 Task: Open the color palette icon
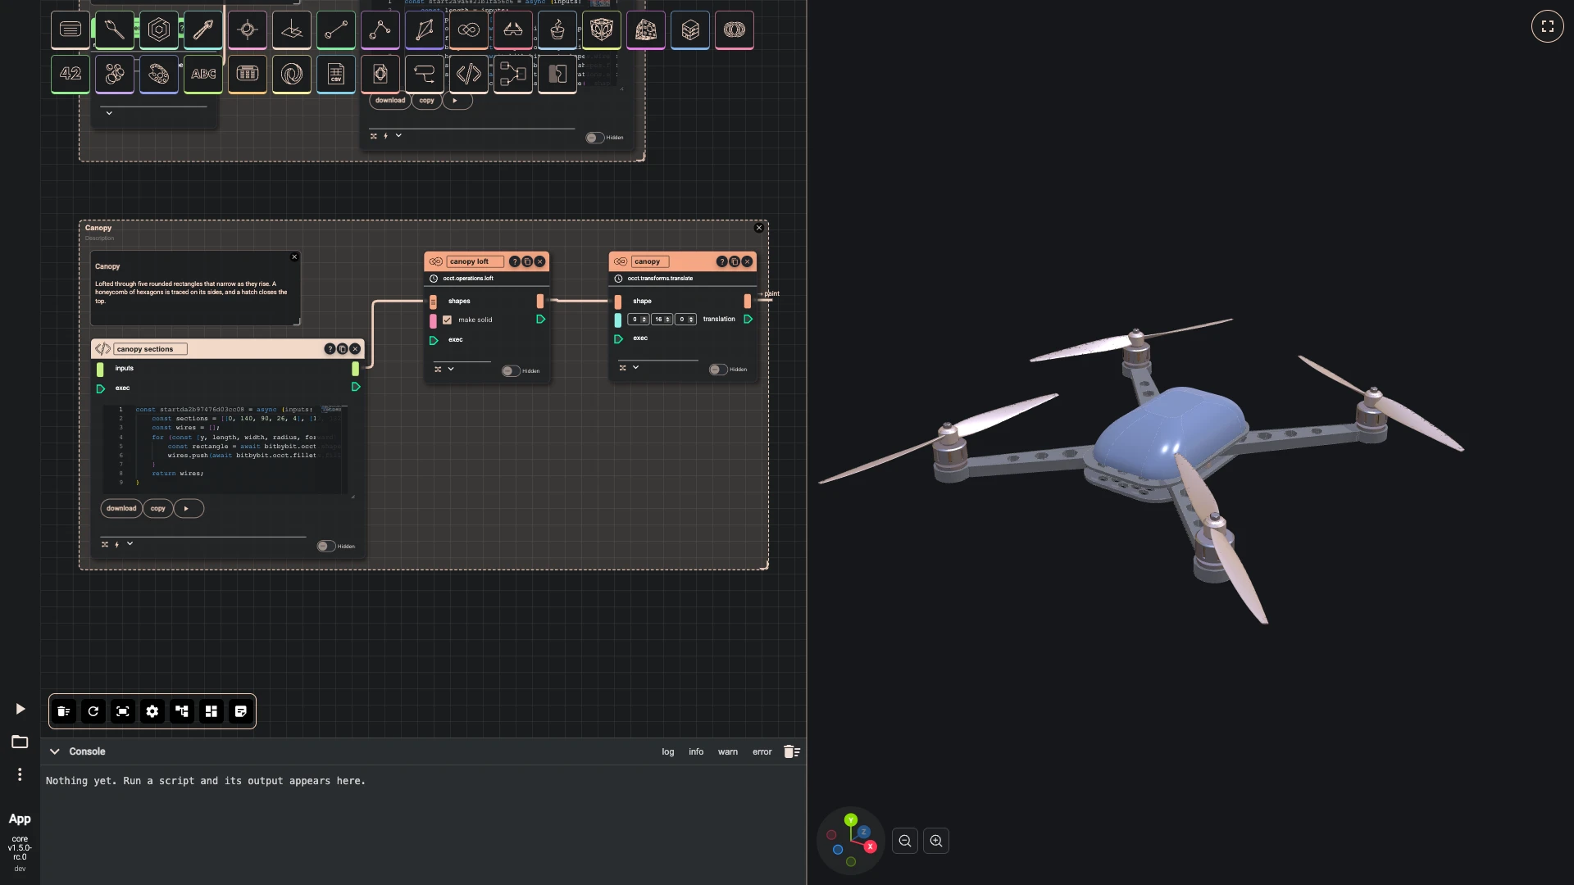click(x=159, y=75)
